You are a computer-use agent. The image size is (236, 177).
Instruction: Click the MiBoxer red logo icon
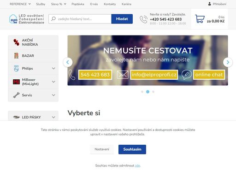(16, 82)
